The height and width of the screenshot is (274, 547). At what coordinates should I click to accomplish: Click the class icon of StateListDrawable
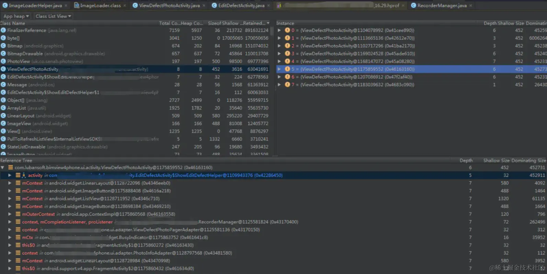tap(3, 147)
